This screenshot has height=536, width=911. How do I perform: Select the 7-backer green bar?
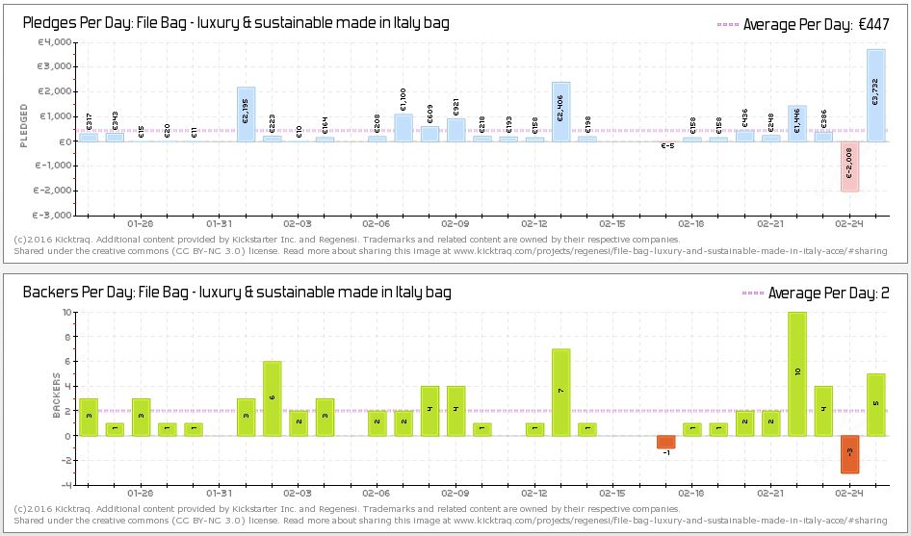pyautogui.click(x=560, y=393)
